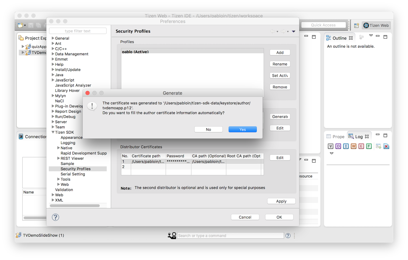
Task: Collapse the Data Management tree item
Action: coord(53,54)
